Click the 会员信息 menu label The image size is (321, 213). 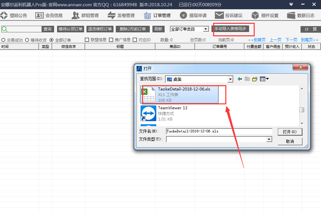(x=54, y=16)
